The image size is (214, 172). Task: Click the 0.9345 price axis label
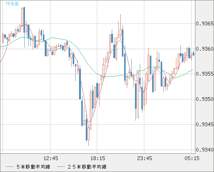[204, 124]
